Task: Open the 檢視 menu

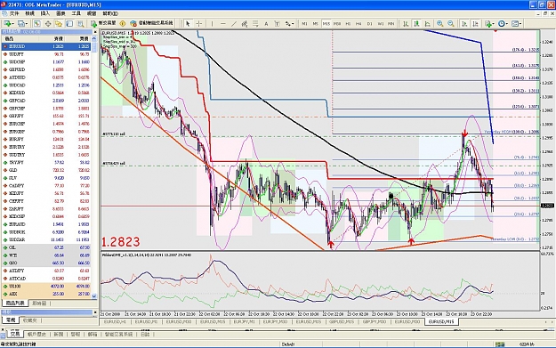Action: coord(29,13)
